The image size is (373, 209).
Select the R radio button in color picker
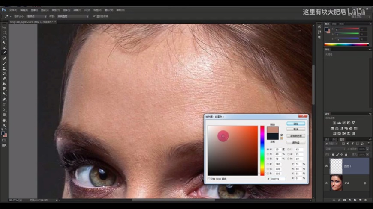[268, 164]
